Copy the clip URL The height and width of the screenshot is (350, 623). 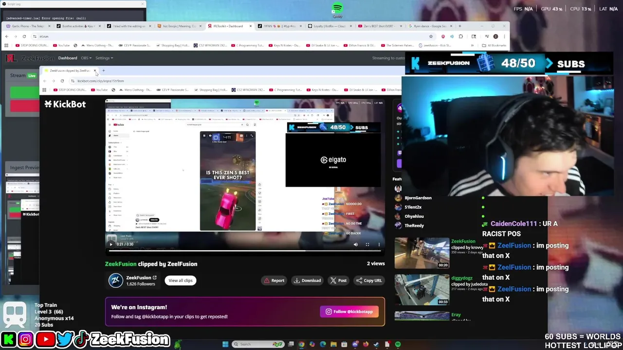point(369,280)
